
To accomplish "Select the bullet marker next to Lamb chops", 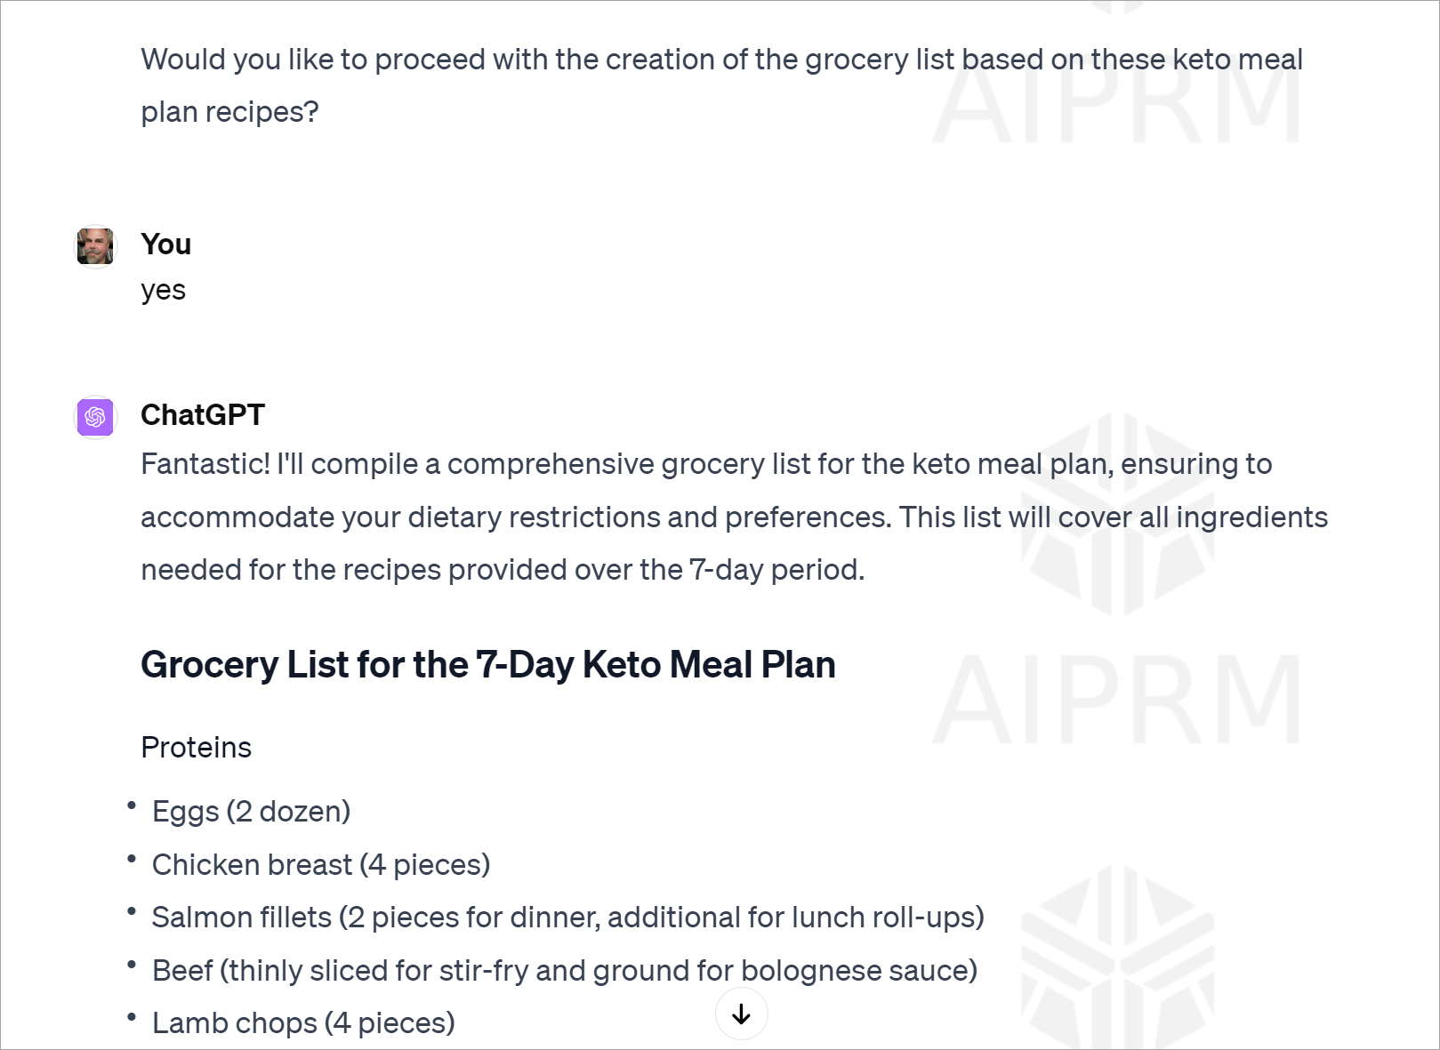I will click(130, 1014).
